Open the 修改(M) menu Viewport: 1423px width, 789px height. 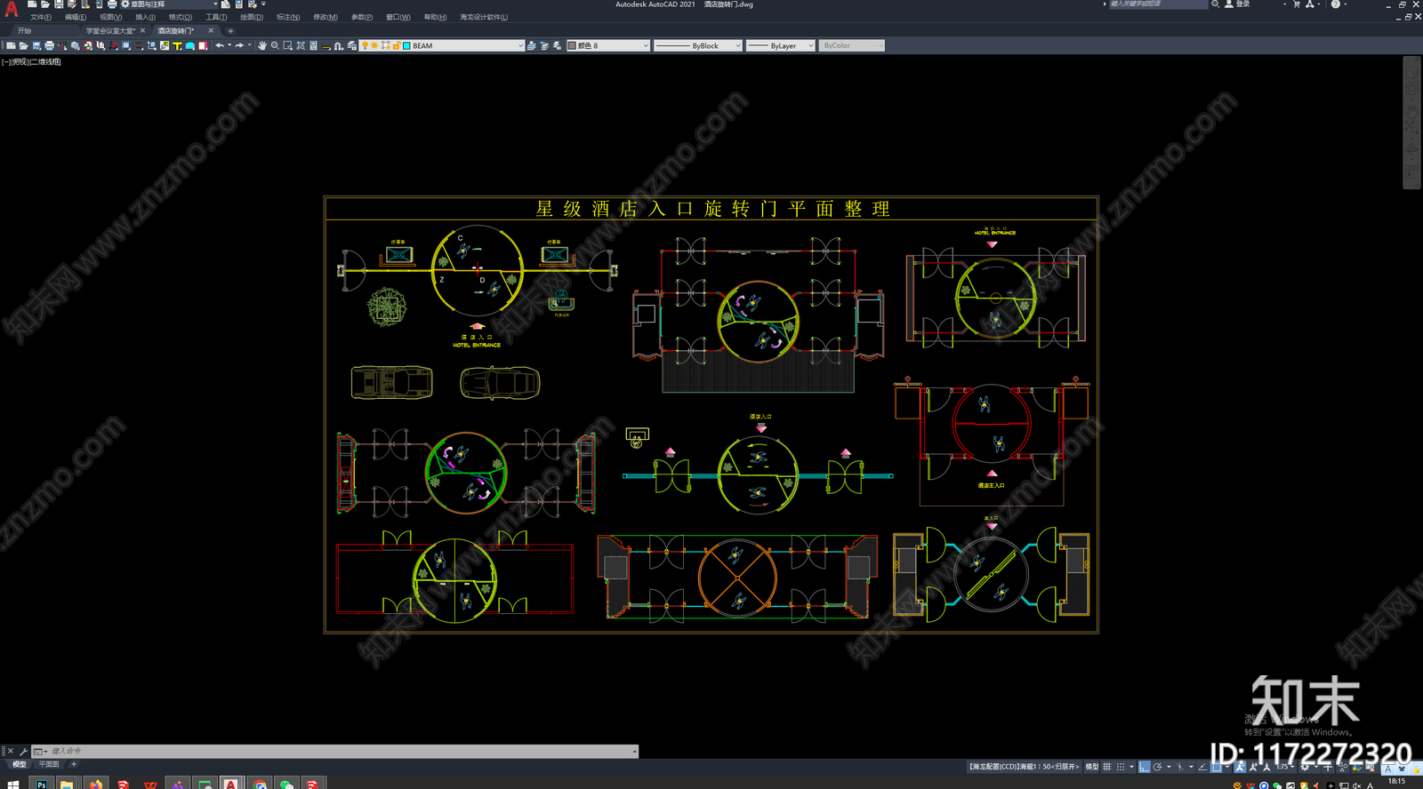tap(326, 17)
